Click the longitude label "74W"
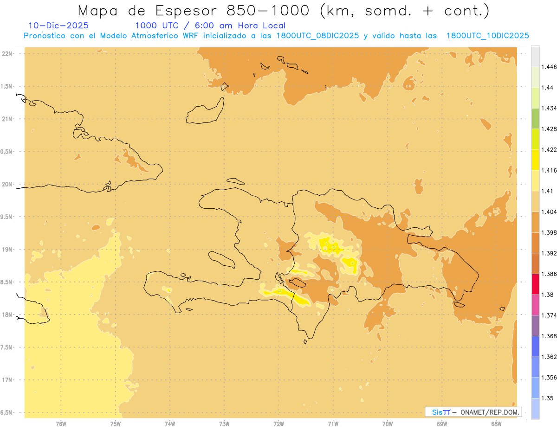Image resolution: width=557 pixels, height=430 pixels. tap(170, 424)
